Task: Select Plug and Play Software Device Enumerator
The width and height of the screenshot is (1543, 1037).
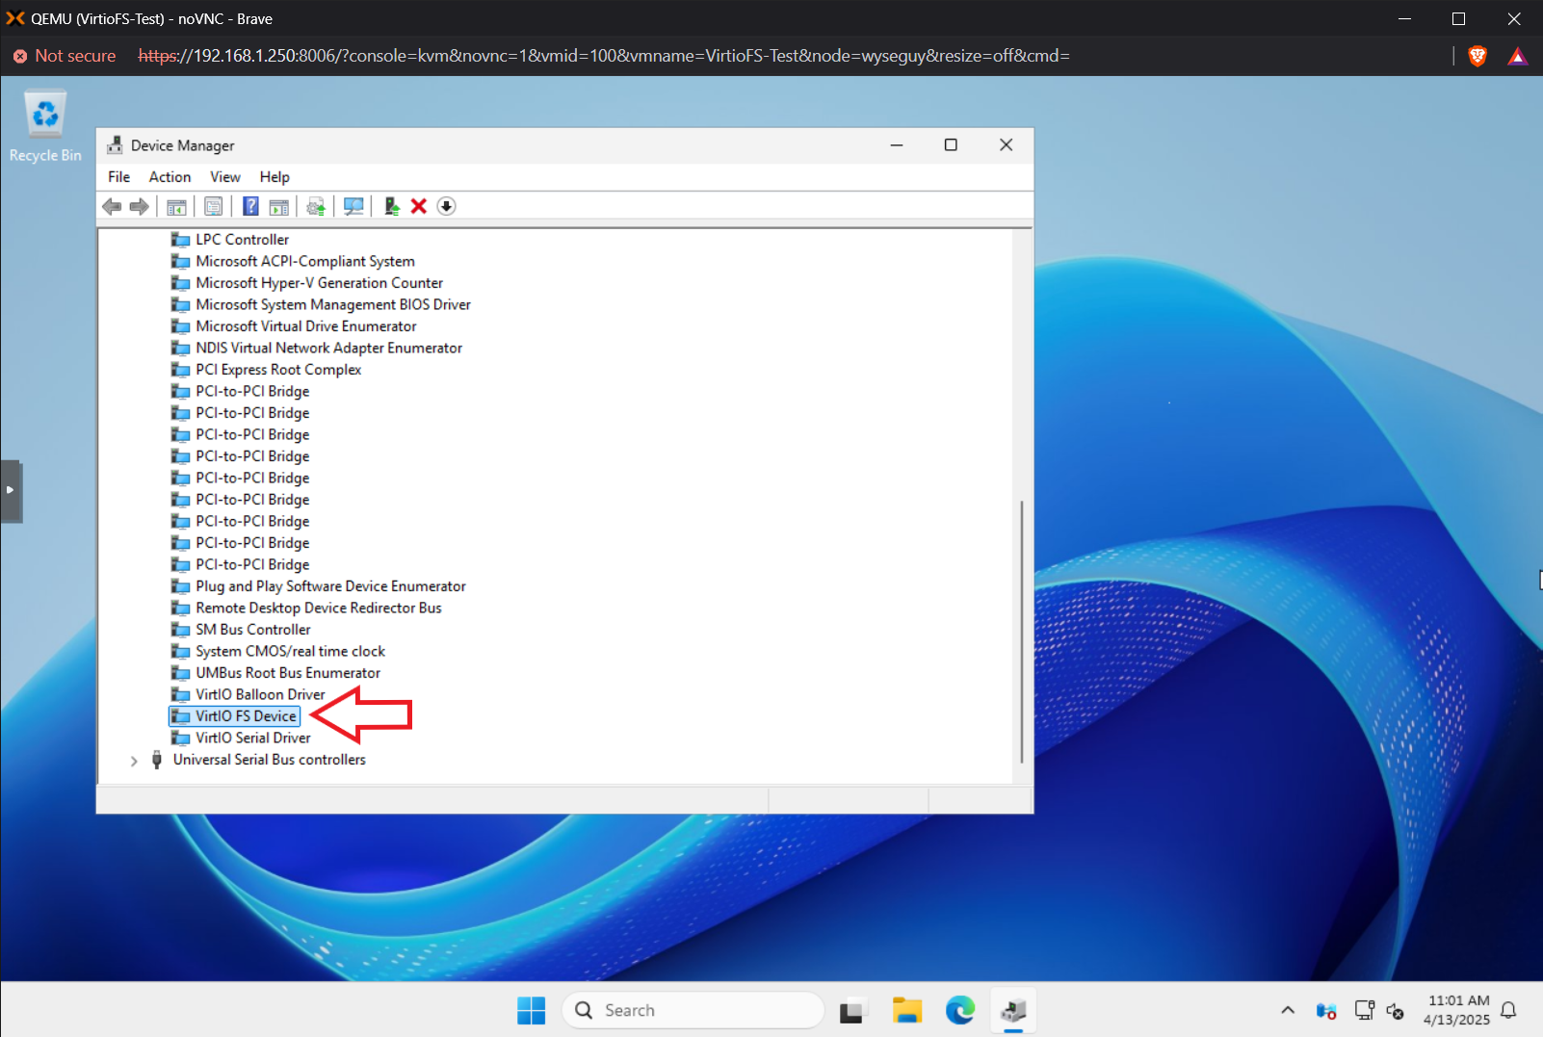Action: click(330, 586)
